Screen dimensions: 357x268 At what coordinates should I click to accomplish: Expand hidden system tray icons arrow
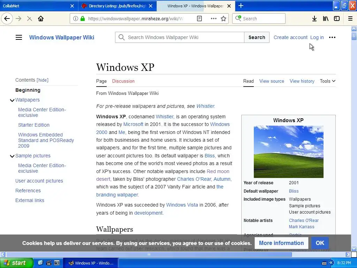pos(331,263)
